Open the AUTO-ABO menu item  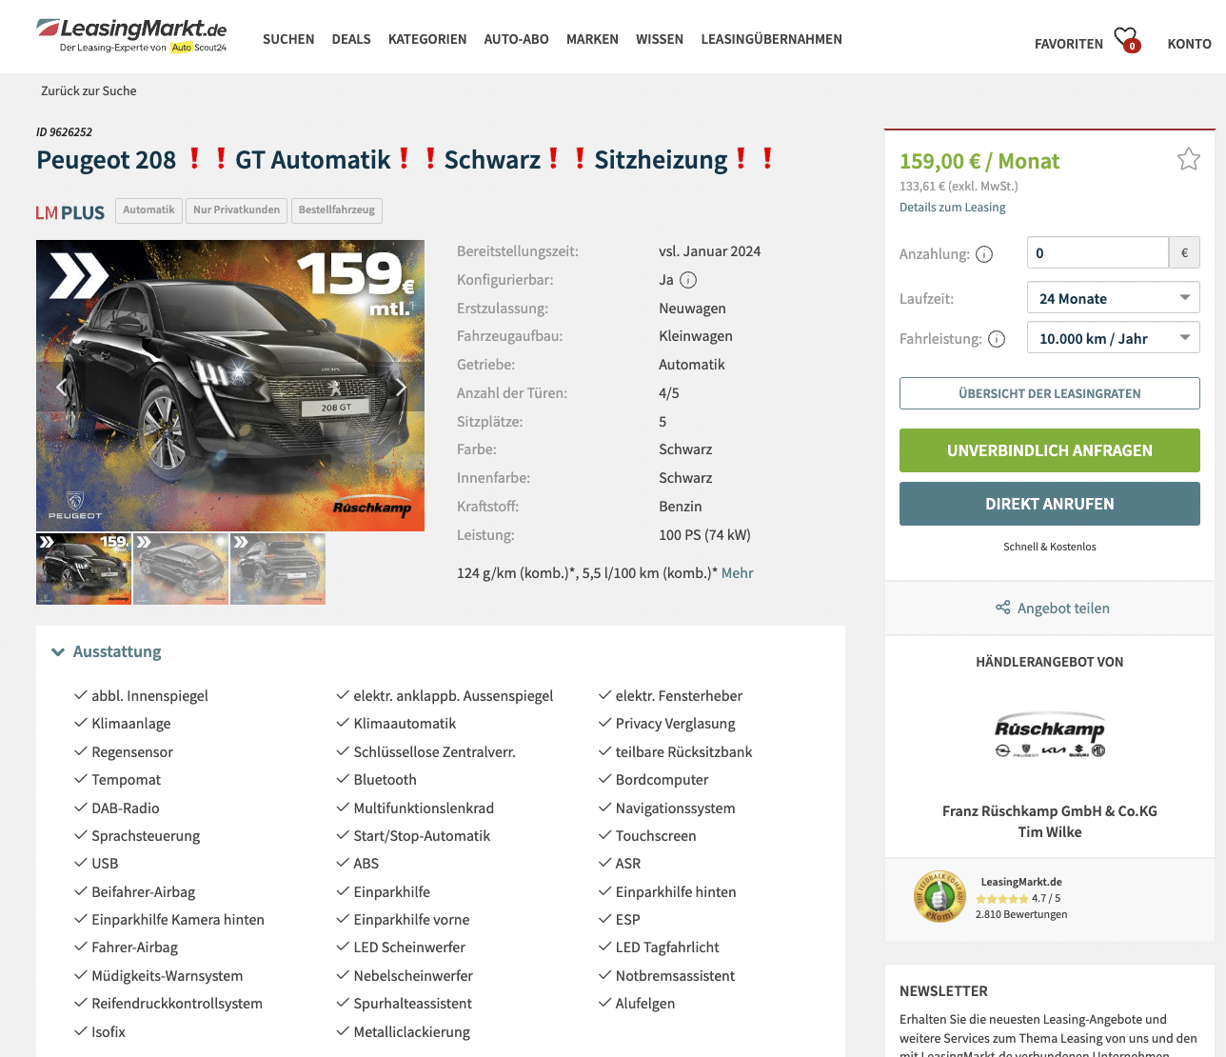tap(516, 39)
